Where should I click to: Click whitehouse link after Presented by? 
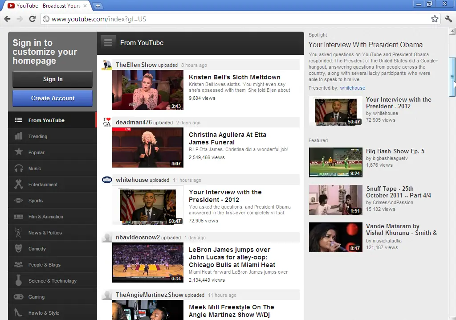pyautogui.click(x=353, y=88)
